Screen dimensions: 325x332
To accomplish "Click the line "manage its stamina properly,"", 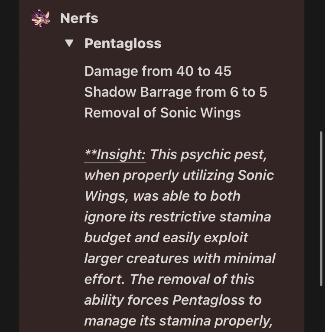I will [178, 321].
